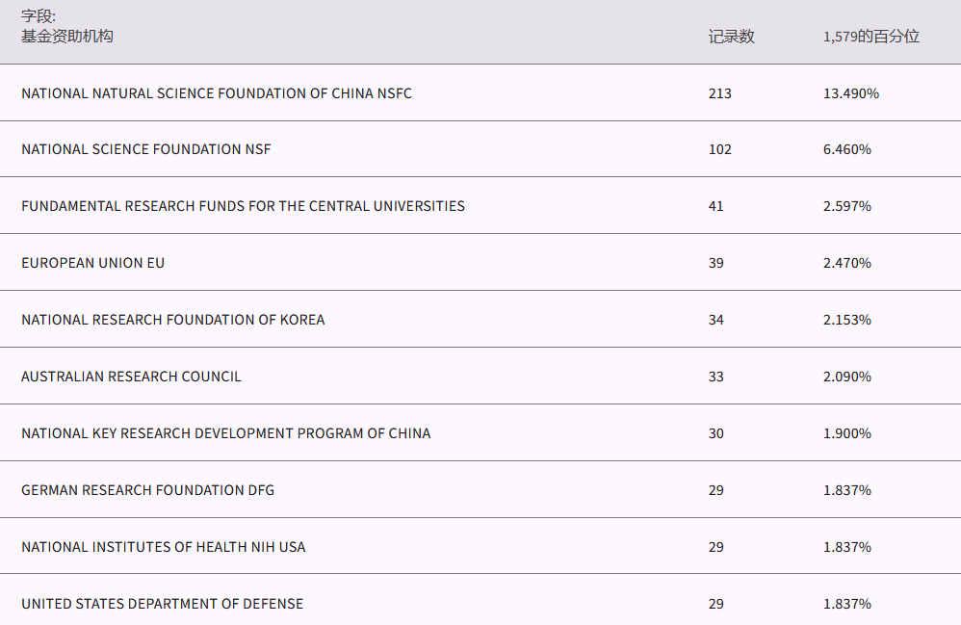
Task: Select the Australian Research Council row
Action: tap(131, 377)
